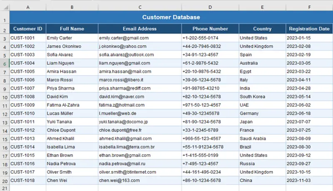
Task: Select country cell Australia
Action: pos(262,63)
